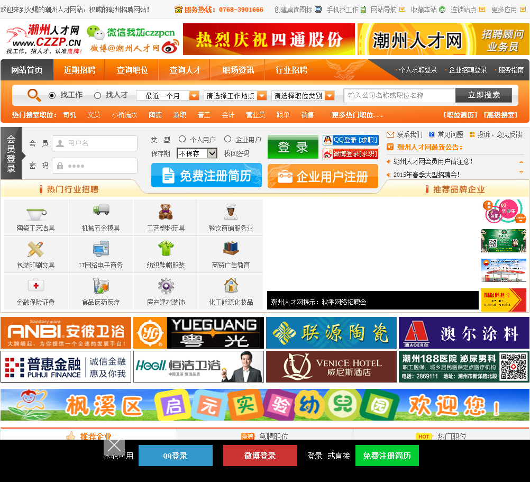Click the 手机找工作 phone icon
The image size is (530, 482).
(x=363, y=10)
